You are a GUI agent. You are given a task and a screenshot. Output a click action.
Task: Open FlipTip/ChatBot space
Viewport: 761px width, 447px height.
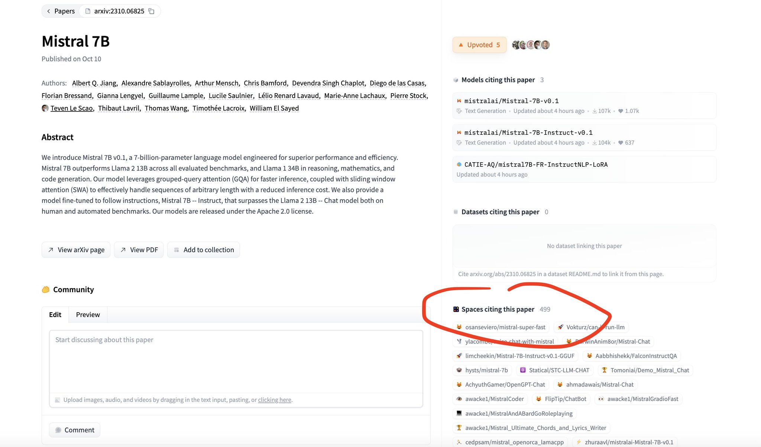click(561, 399)
